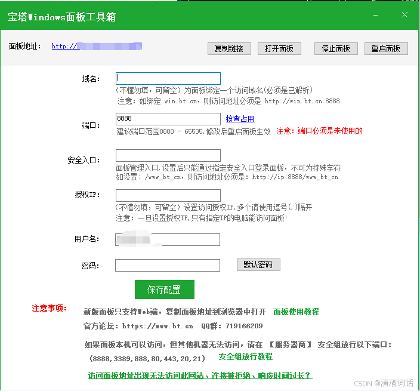420x391 pixels.
Task: Click the 检查占用 link
Action: 240,119
